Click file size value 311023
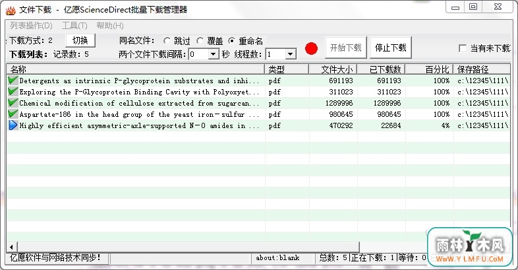Screen dimensions: 518x270 (341, 92)
